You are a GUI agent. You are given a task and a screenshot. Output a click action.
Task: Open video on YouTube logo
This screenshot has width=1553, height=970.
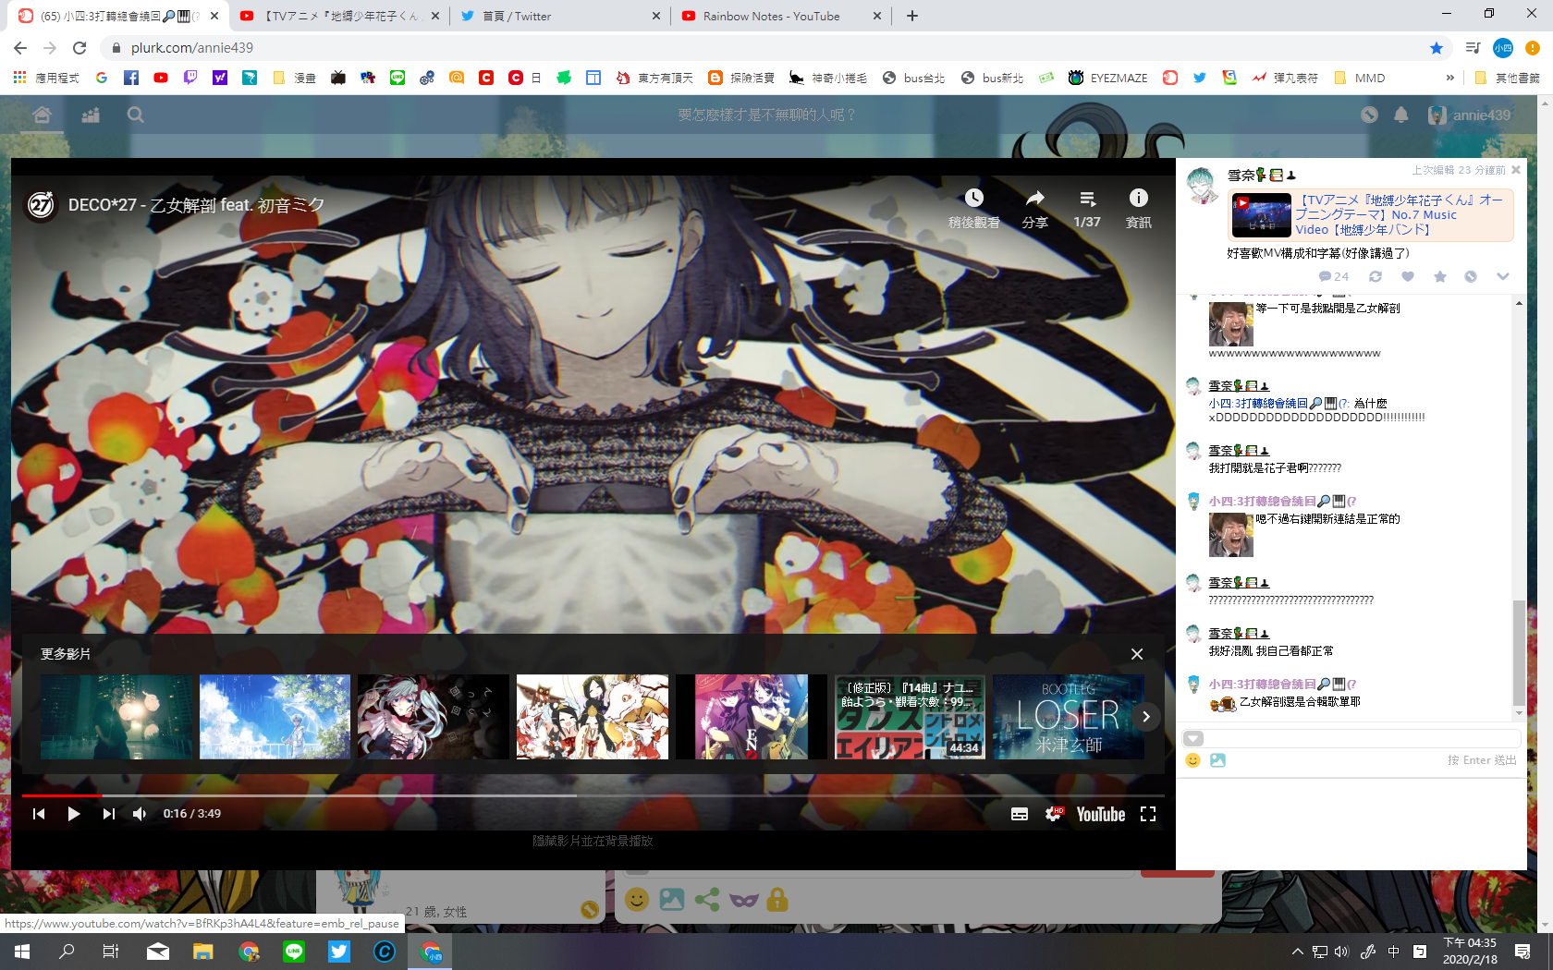[x=1101, y=814]
